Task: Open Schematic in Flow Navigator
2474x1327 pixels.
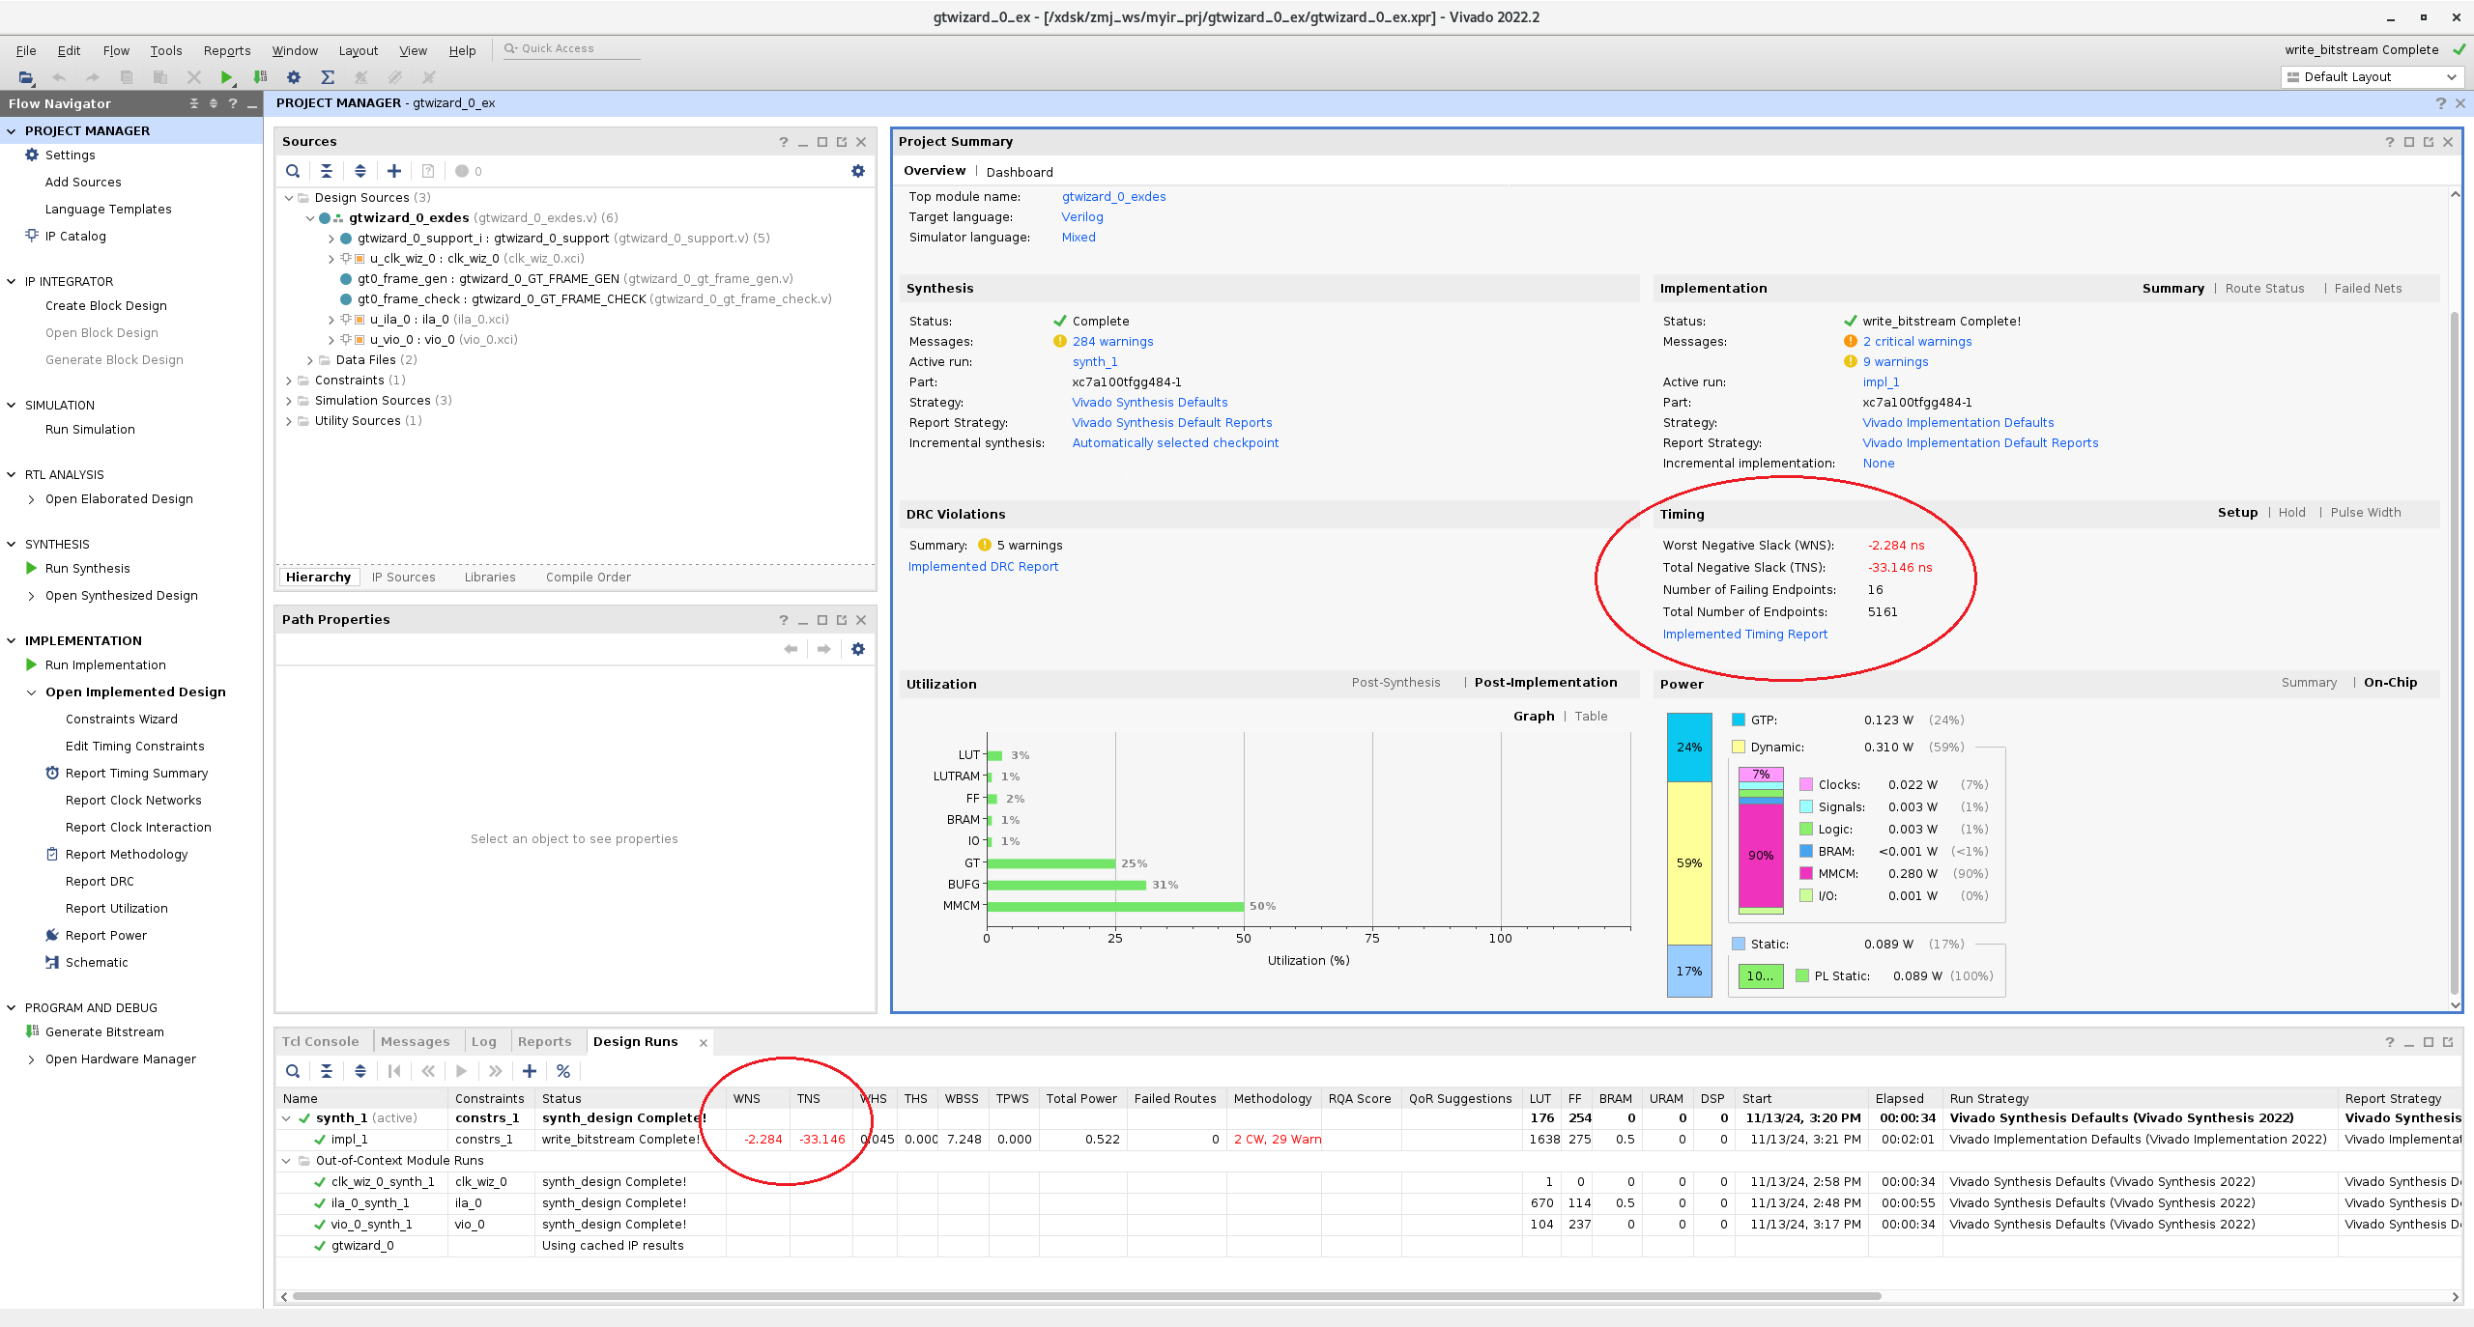Action: [97, 962]
